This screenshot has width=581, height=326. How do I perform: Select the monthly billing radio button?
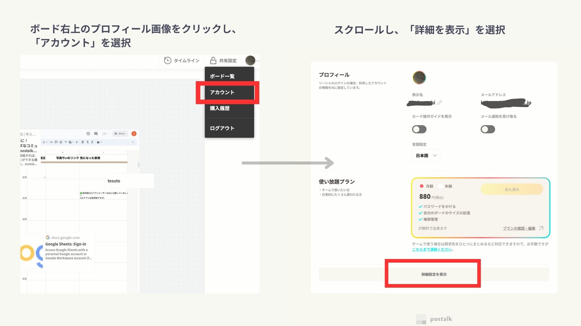(422, 186)
